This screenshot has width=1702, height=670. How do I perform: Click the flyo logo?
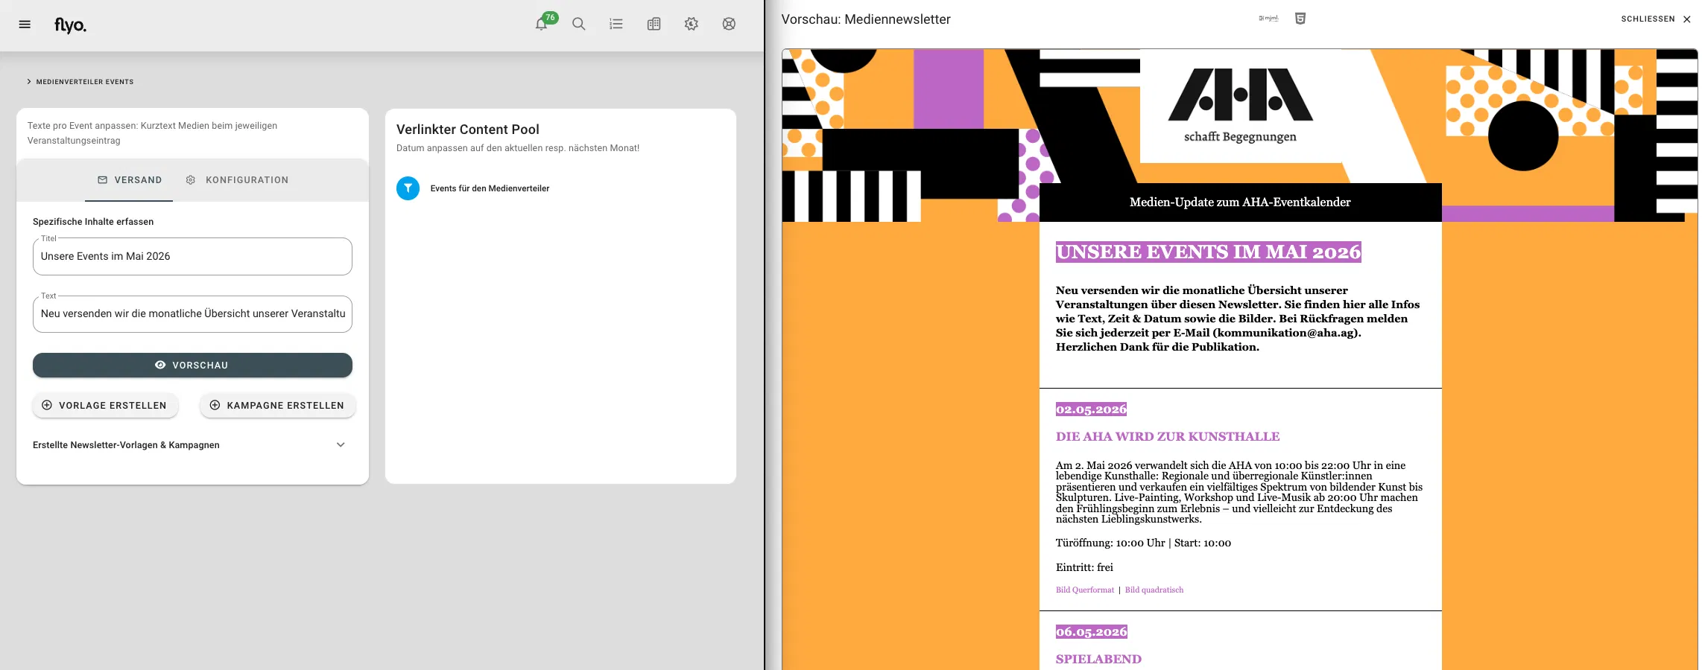71,25
